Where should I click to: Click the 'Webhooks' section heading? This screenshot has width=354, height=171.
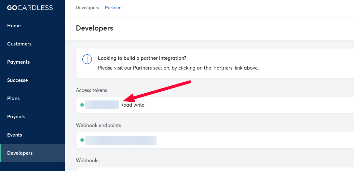88,160
